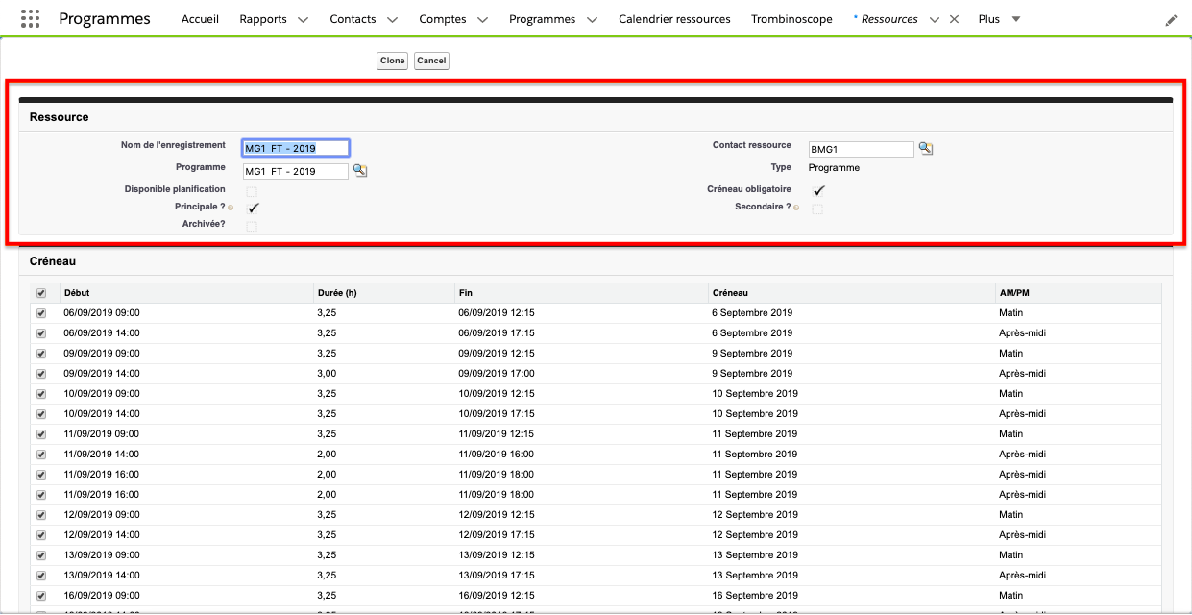Expand the Comptes dropdown chevron
Viewport: 1192px width, 615px height.
(482, 20)
